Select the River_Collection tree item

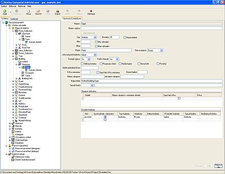[x=25, y=31]
